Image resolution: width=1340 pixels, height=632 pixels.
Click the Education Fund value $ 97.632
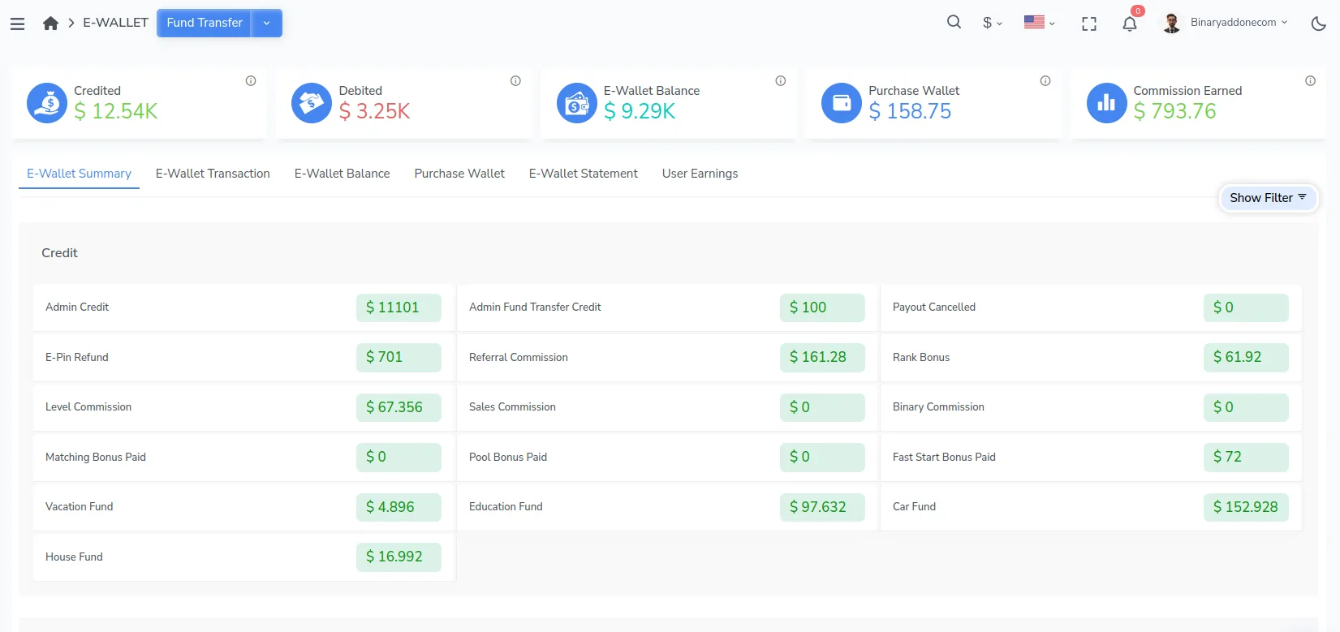point(822,507)
